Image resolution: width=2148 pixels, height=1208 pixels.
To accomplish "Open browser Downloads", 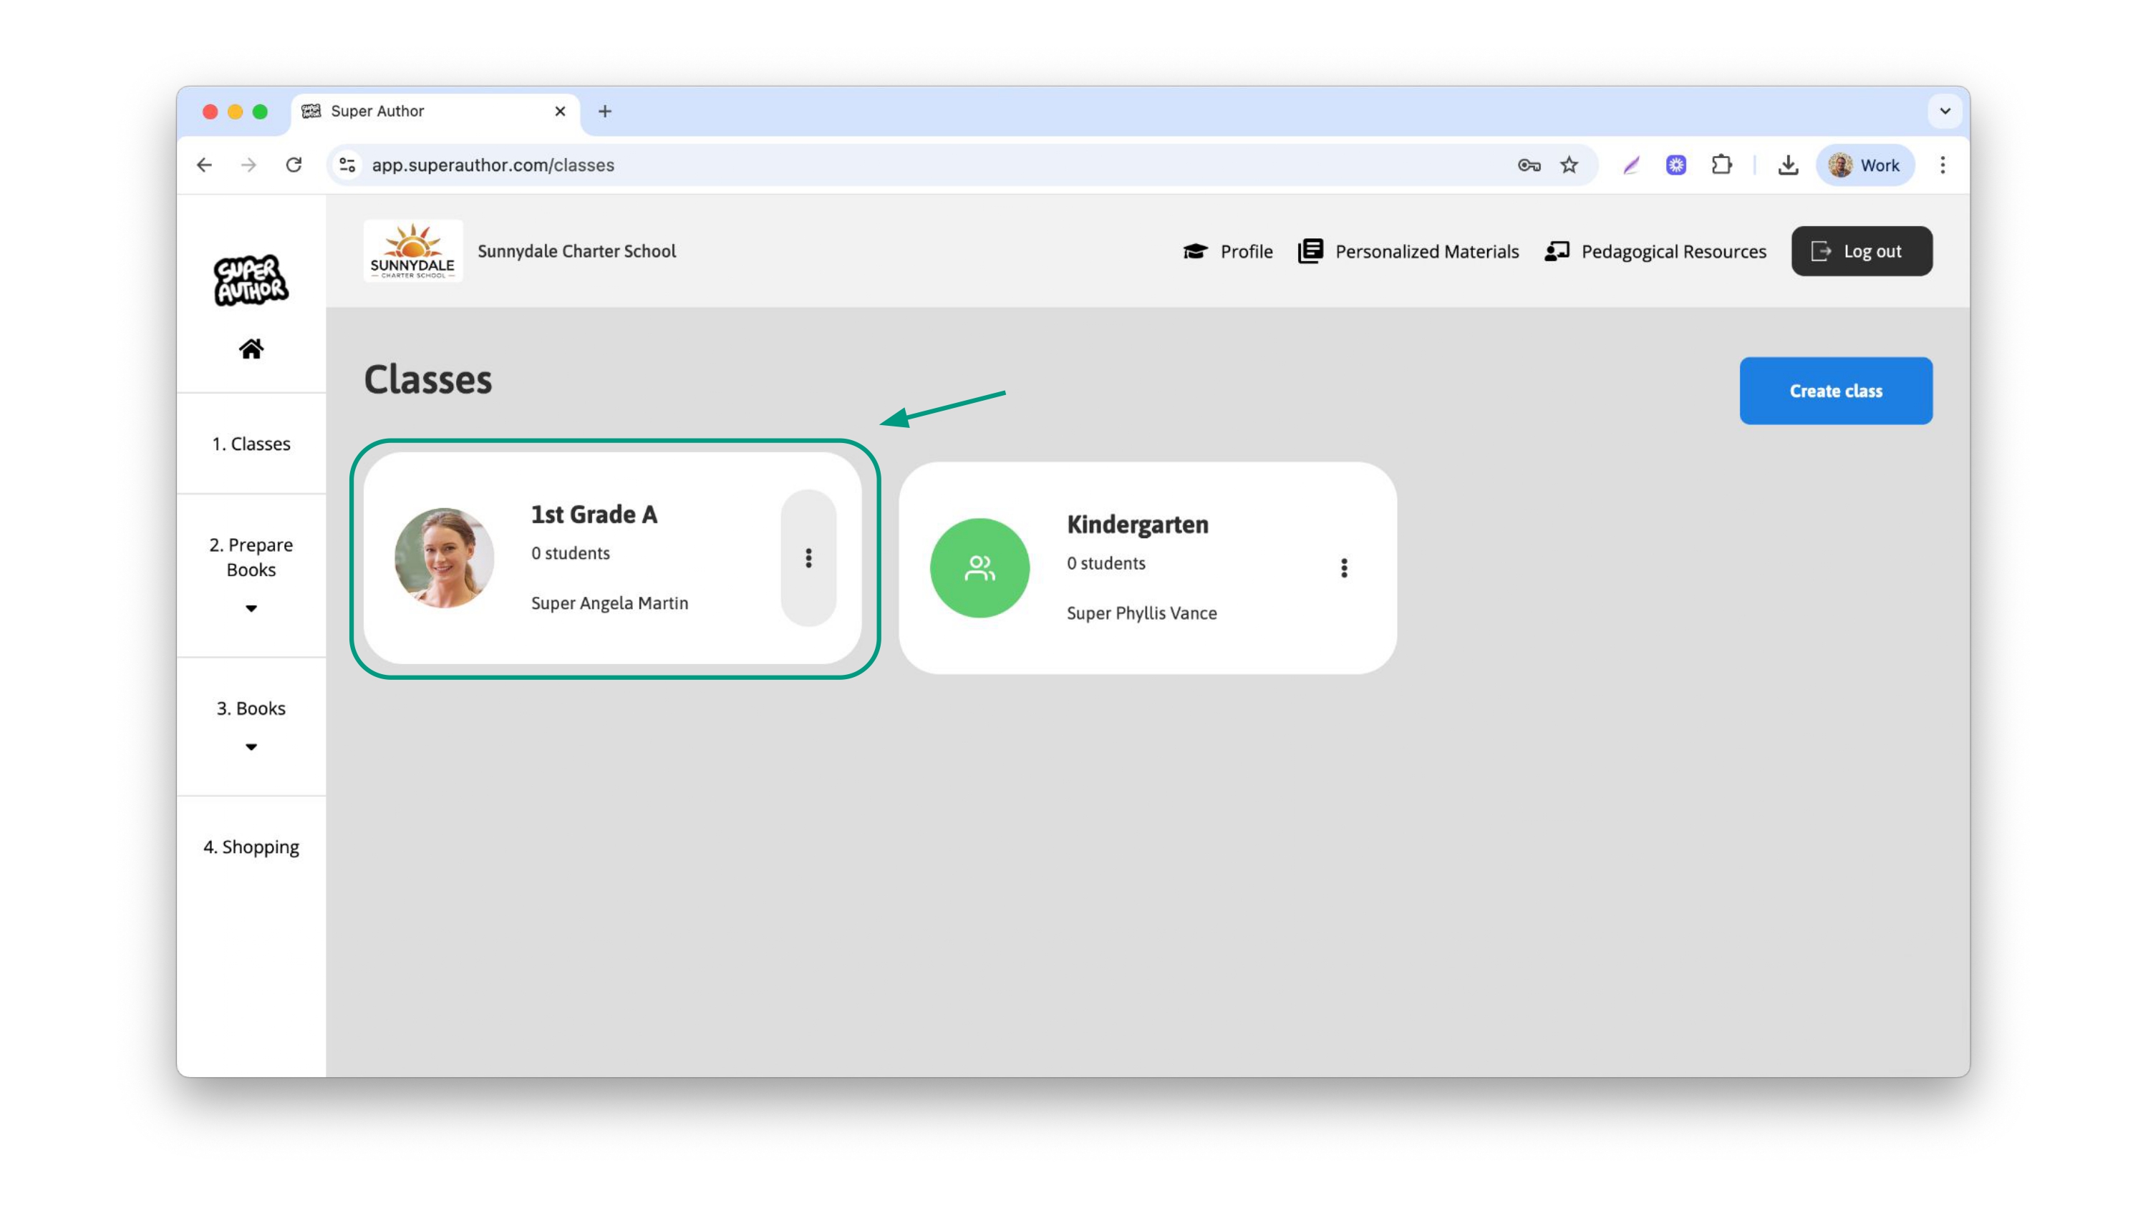I will click(1788, 165).
